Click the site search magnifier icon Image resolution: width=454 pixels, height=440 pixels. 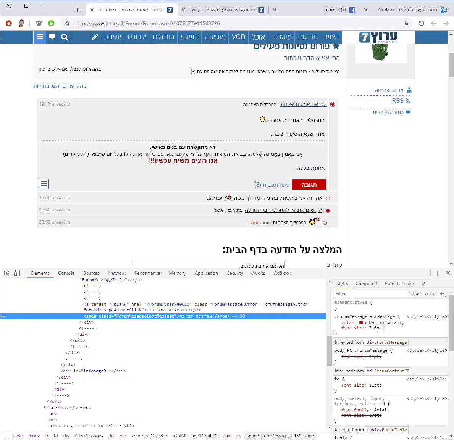[65, 37]
